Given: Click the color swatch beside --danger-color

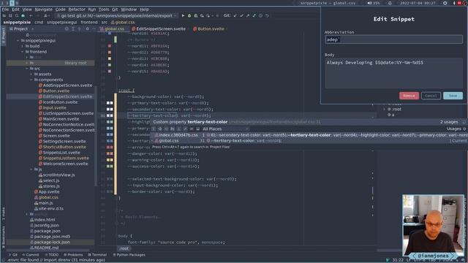Looking at the screenshot, I should coord(110,154).
